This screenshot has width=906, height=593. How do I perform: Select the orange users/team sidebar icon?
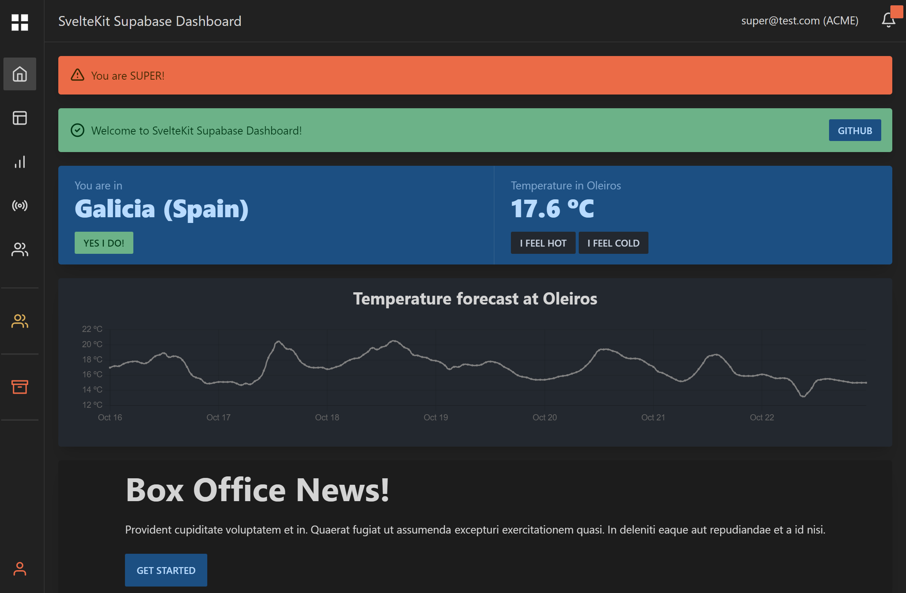tap(19, 321)
